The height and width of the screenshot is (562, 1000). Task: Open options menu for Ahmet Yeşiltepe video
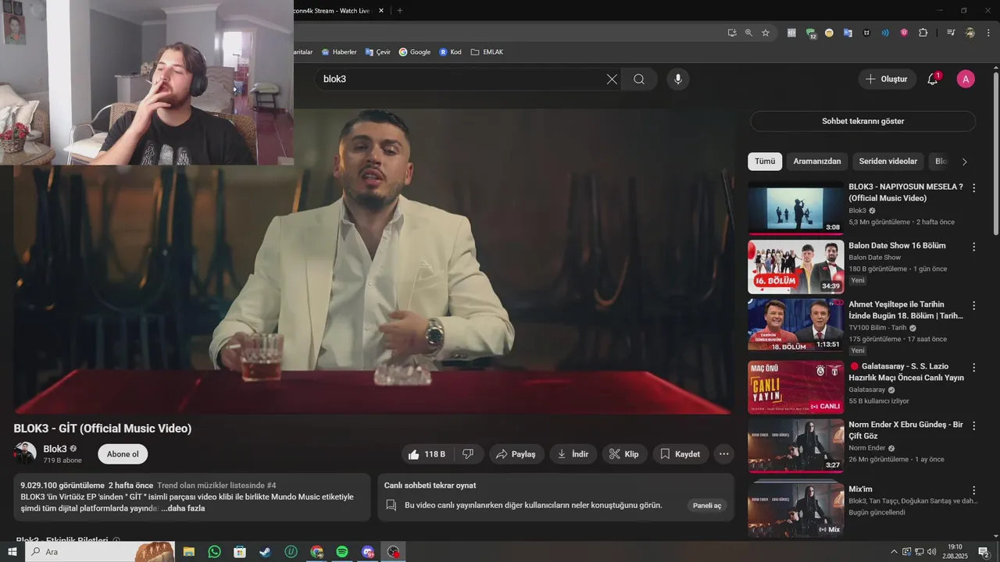click(973, 306)
